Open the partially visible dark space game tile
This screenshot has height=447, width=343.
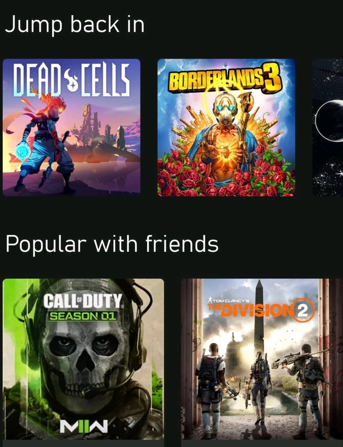(x=328, y=127)
